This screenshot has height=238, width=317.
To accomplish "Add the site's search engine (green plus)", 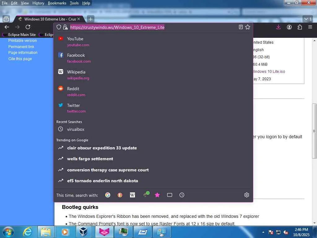I will [x=146, y=194].
